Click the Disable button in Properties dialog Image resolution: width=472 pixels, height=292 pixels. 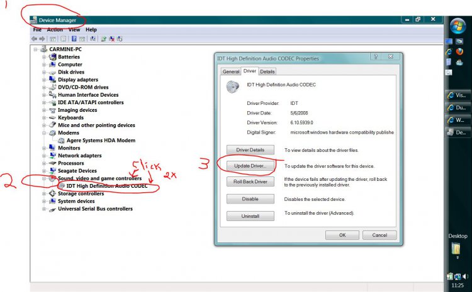[250, 199]
